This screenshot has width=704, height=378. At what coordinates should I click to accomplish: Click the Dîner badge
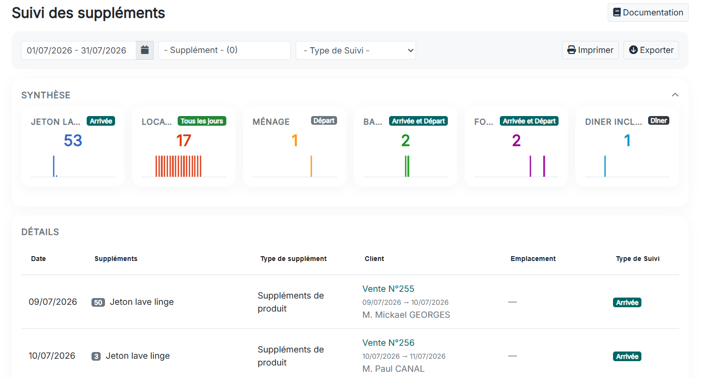(x=658, y=121)
